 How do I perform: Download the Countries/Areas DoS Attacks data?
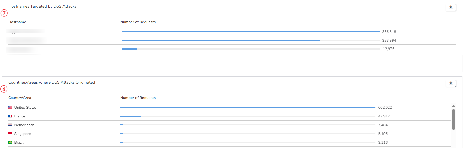click(451, 83)
